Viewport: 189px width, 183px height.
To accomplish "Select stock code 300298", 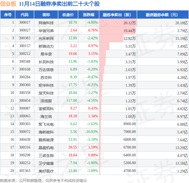I will click(x=25, y=155).
